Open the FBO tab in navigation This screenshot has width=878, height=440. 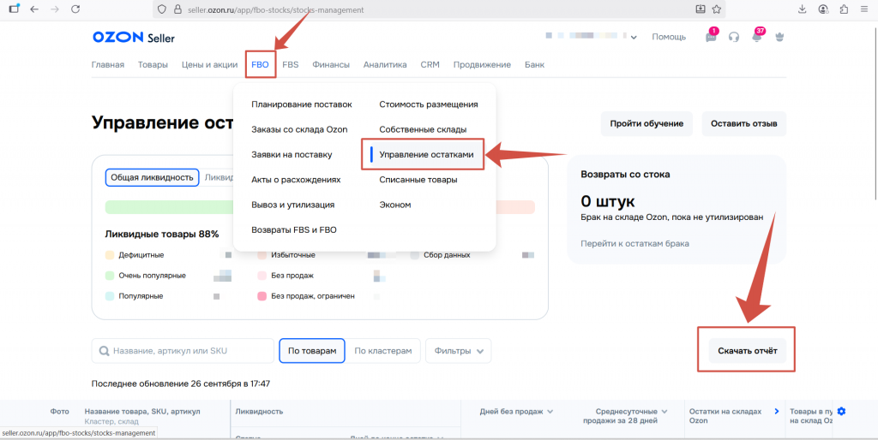260,65
